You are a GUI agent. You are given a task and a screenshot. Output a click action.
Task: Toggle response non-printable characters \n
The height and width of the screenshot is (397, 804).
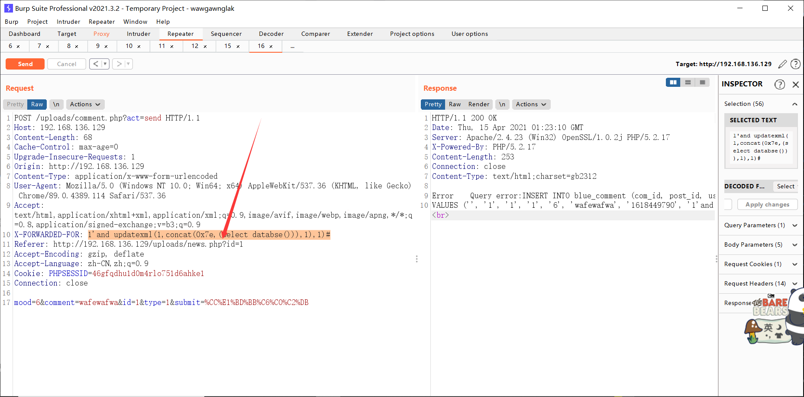pos(502,104)
